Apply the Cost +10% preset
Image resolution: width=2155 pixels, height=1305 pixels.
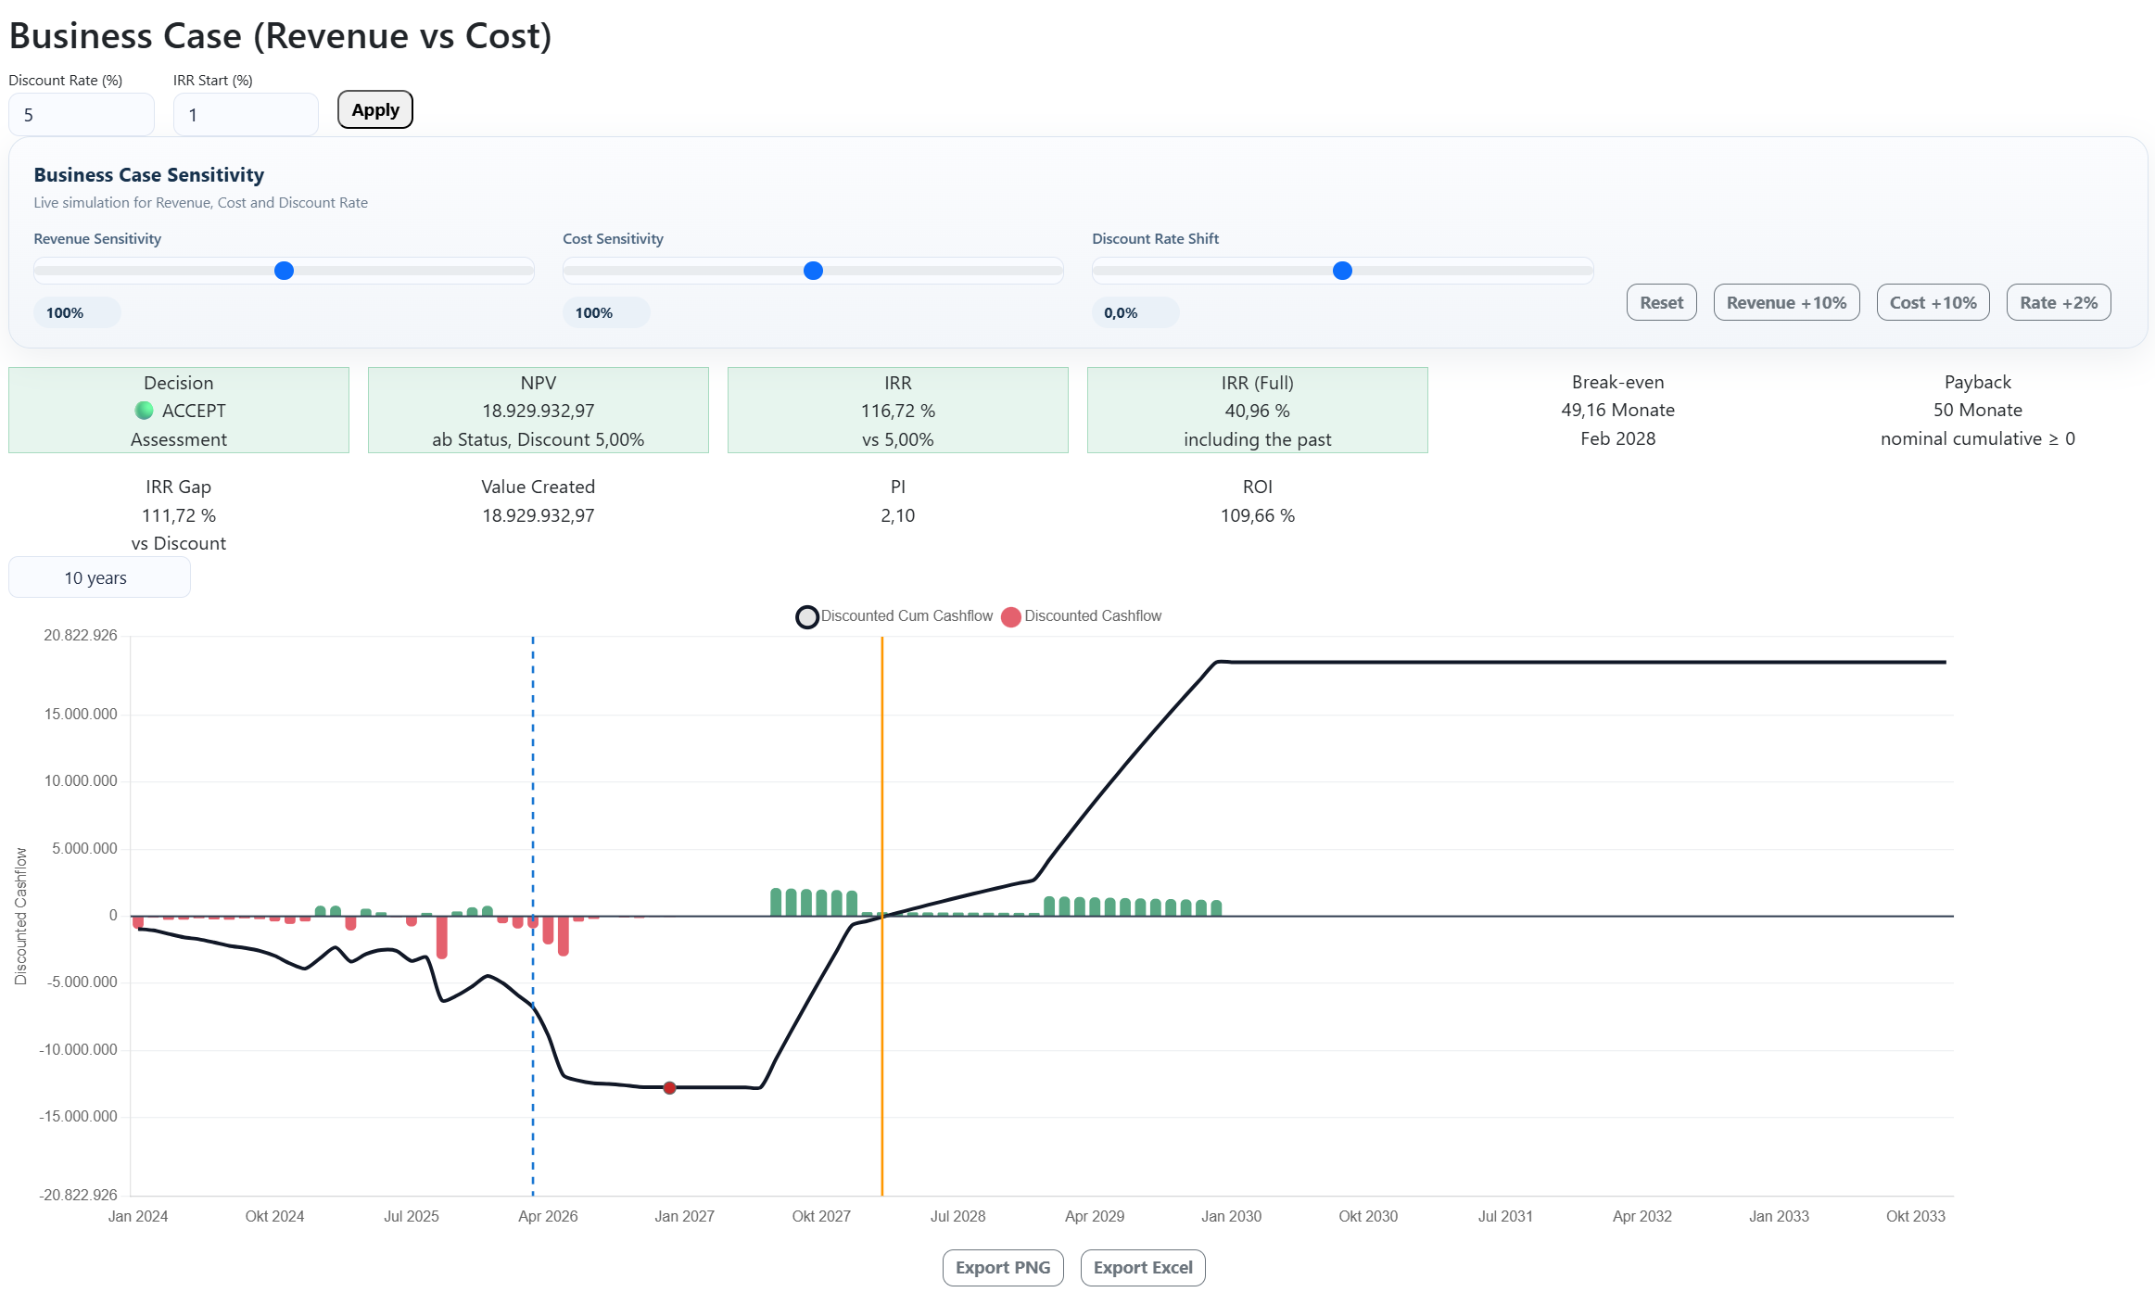(1933, 302)
